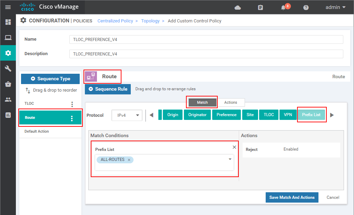Click the Description input field
The width and height of the screenshot is (354, 215).
tap(206, 54)
